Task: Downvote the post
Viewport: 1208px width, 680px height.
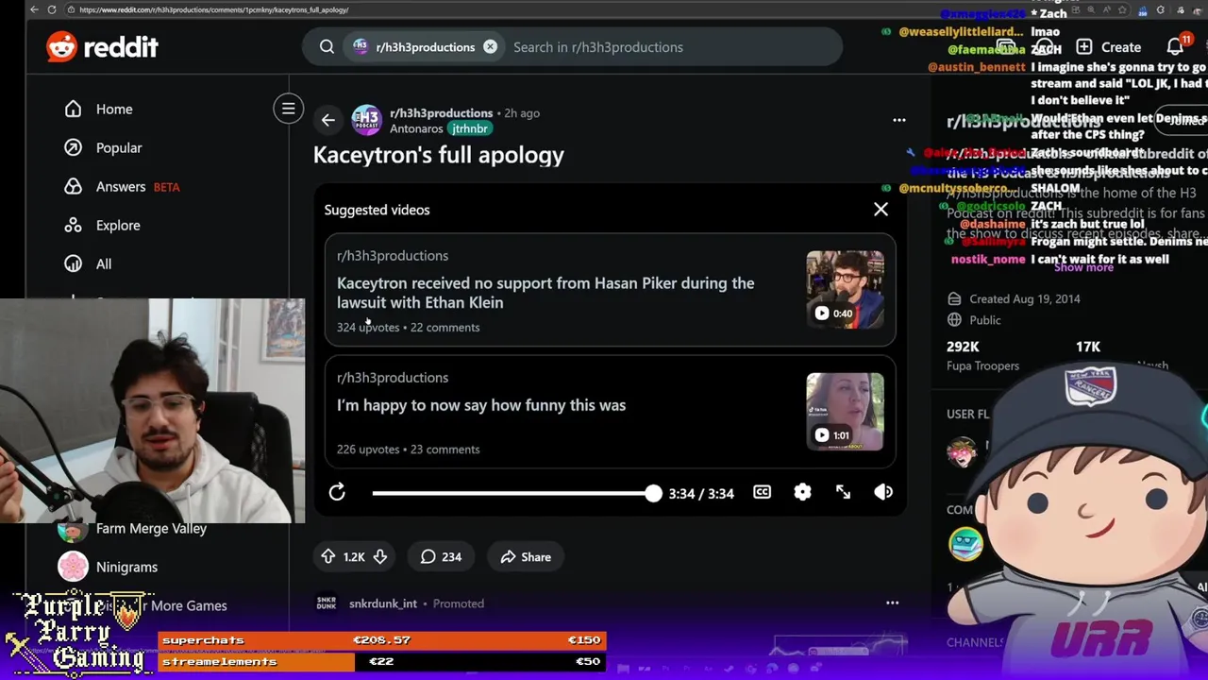Action: click(x=379, y=557)
